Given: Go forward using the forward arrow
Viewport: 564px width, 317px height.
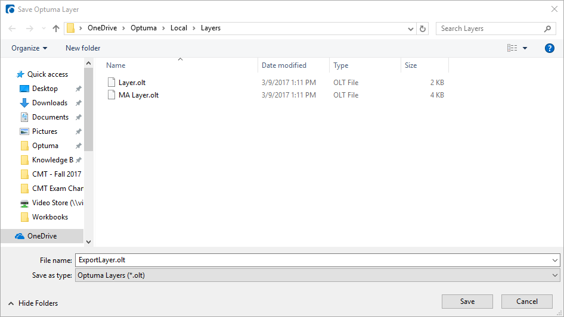Looking at the screenshot, I should click(x=30, y=29).
